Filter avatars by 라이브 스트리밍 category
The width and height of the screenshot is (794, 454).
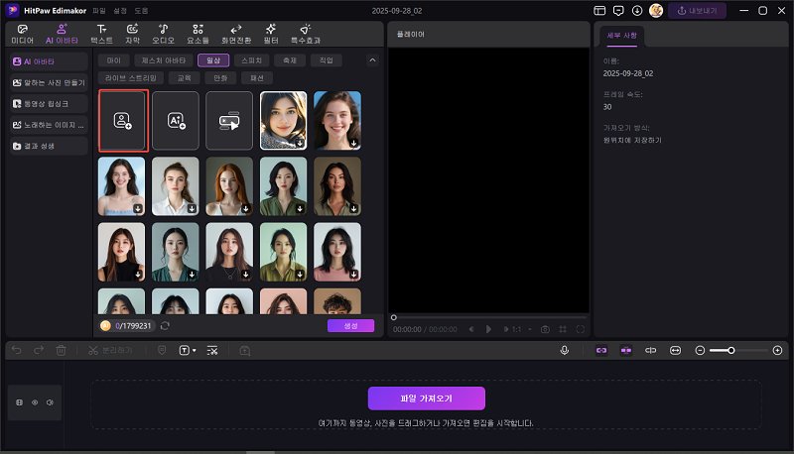(131, 78)
